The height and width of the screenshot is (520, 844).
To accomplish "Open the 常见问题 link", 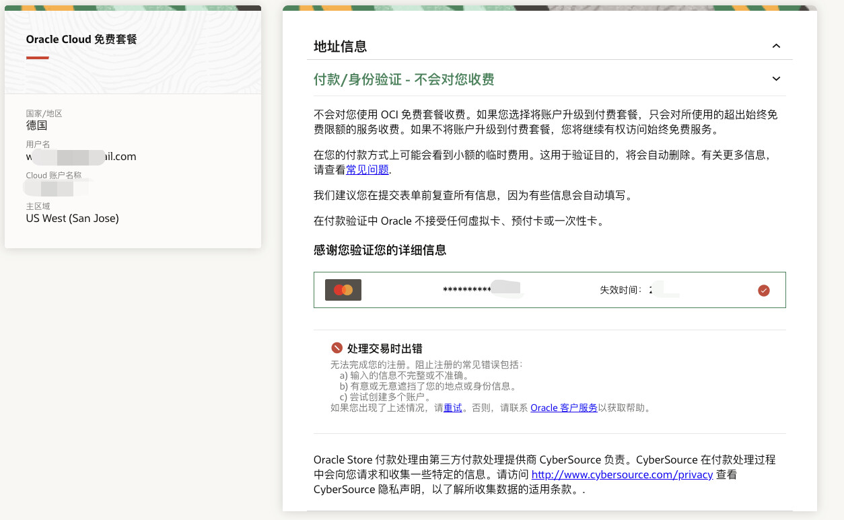I will [x=367, y=170].
